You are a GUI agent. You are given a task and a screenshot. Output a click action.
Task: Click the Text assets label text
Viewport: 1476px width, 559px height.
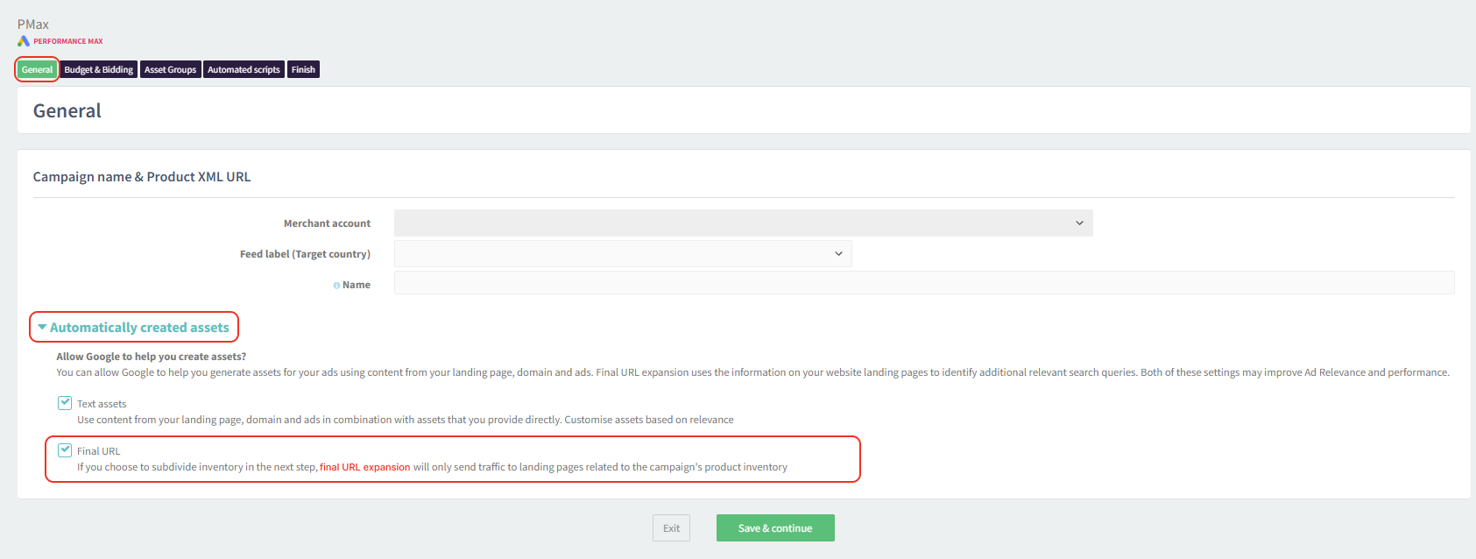(x=102, y=404)
